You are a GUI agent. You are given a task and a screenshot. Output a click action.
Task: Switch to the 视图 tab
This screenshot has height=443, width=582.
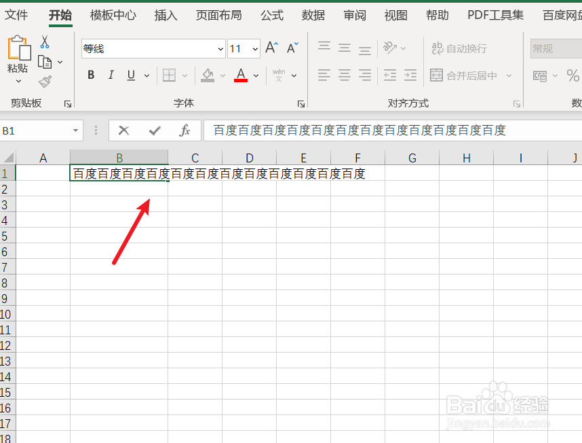click(x=395, y=15)
